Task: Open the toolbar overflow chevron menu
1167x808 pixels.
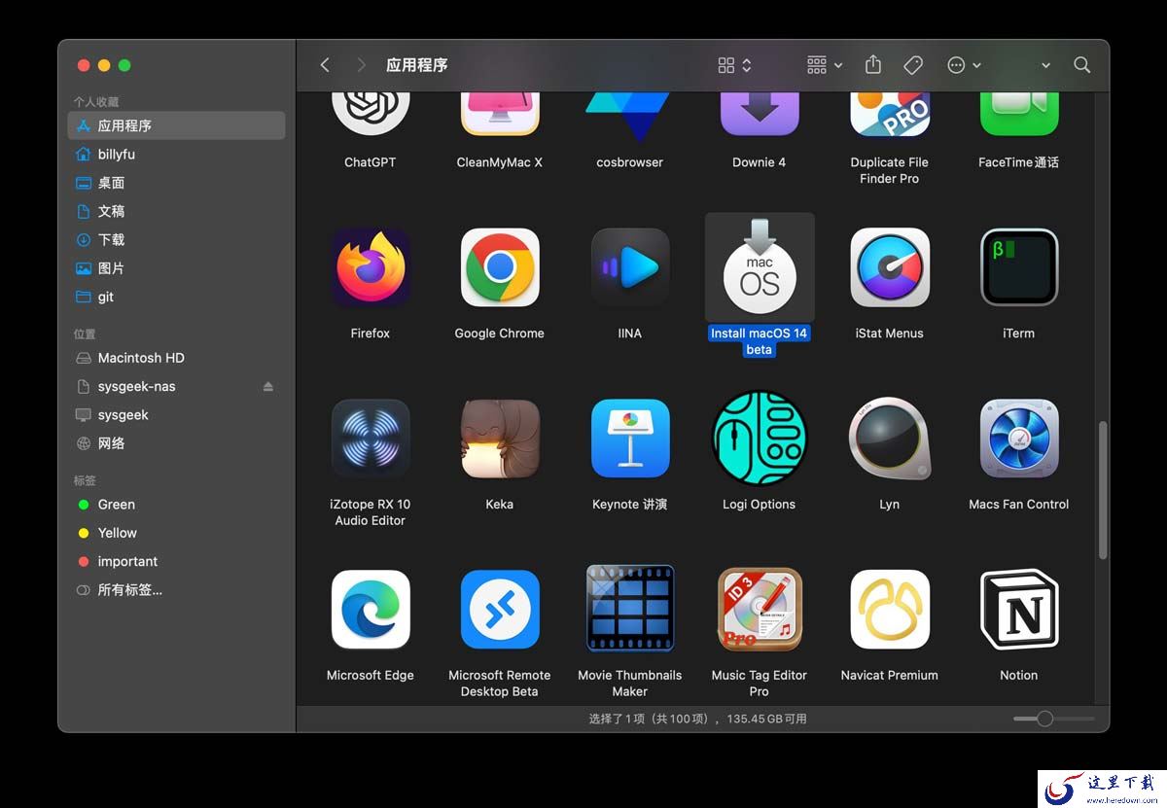Action: point(1045,65)
